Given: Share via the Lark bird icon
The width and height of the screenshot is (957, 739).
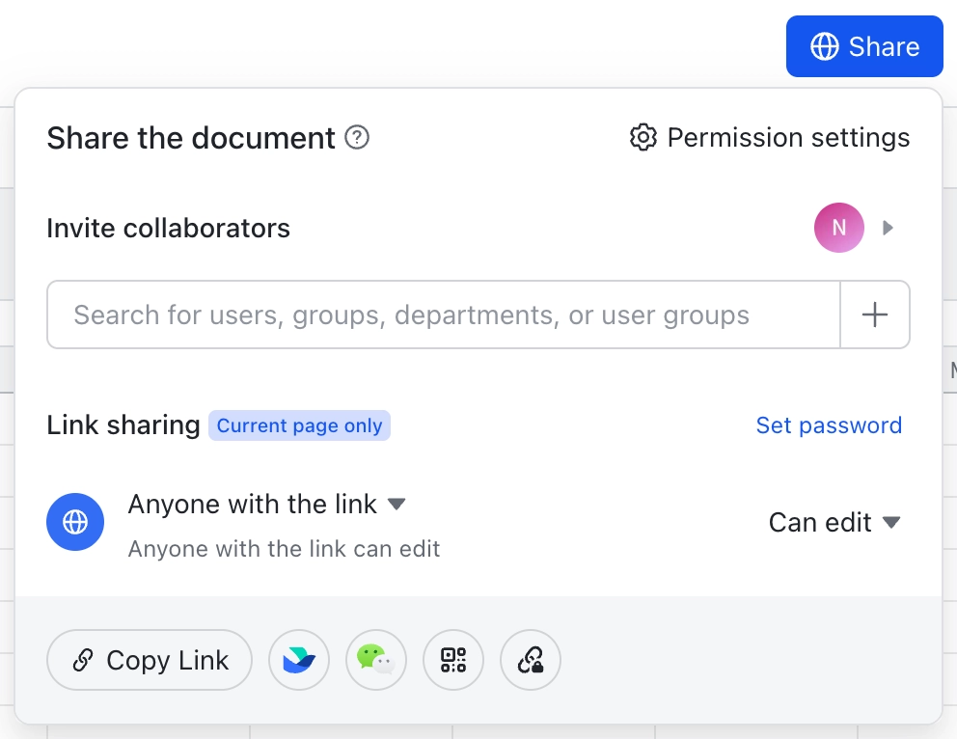Looking at the screenshot, I should (299, 660).
